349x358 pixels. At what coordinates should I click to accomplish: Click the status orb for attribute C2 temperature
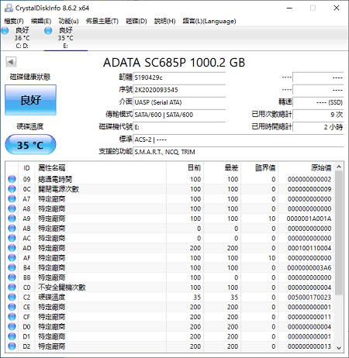pos(12,297)
